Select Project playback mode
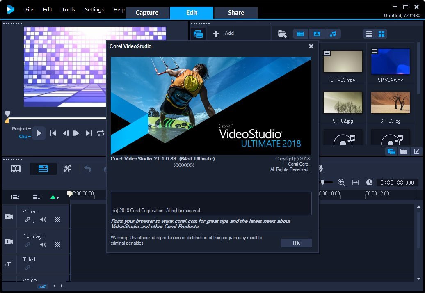 point(21,129)
